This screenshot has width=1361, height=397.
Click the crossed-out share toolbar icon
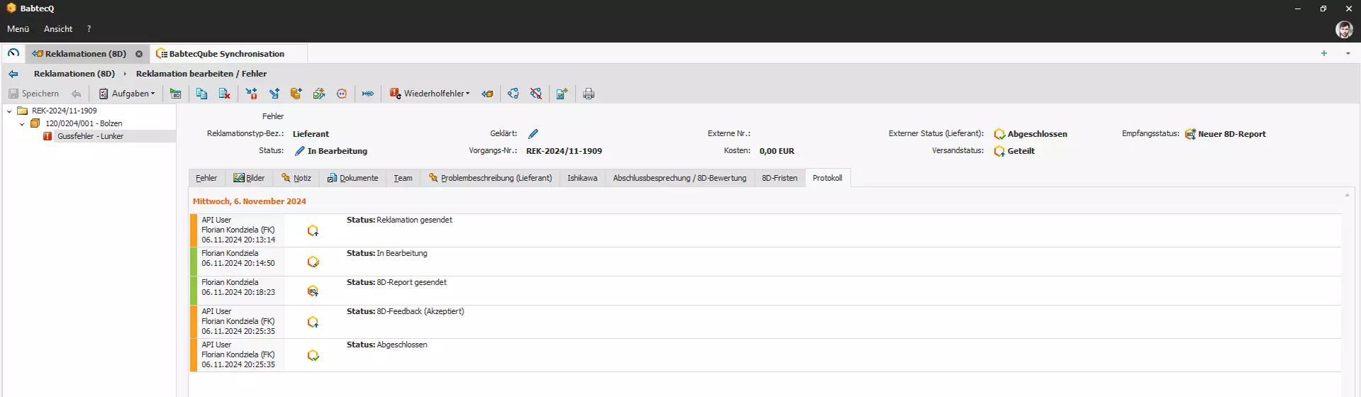coord(536,94)
